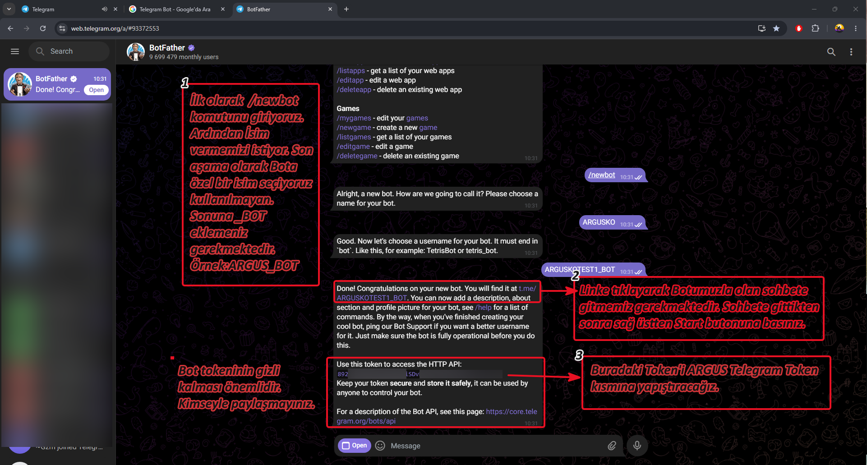867x465 pixels.
Task: Click the /newgame command link
Action: coord(354,128)
